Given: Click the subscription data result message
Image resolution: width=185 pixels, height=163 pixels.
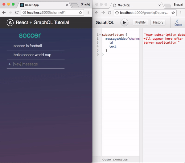Looking at the screenshot, I should click(x=164, y=39).
